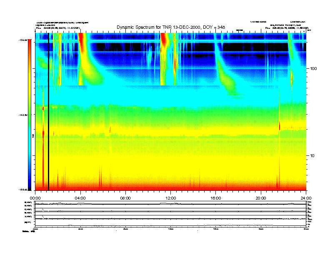Select the 08:00 time axis label
The image size is (330, 255).
[x=125, y=198]
